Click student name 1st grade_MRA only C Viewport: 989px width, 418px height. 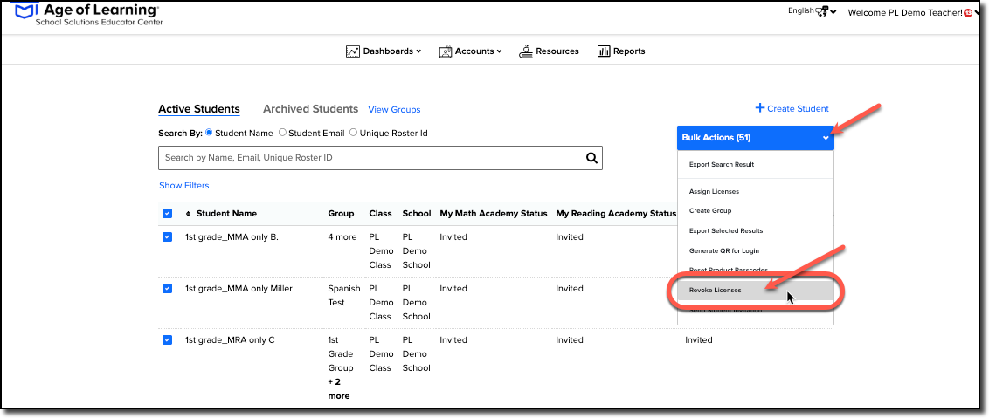tap(230, 340)
